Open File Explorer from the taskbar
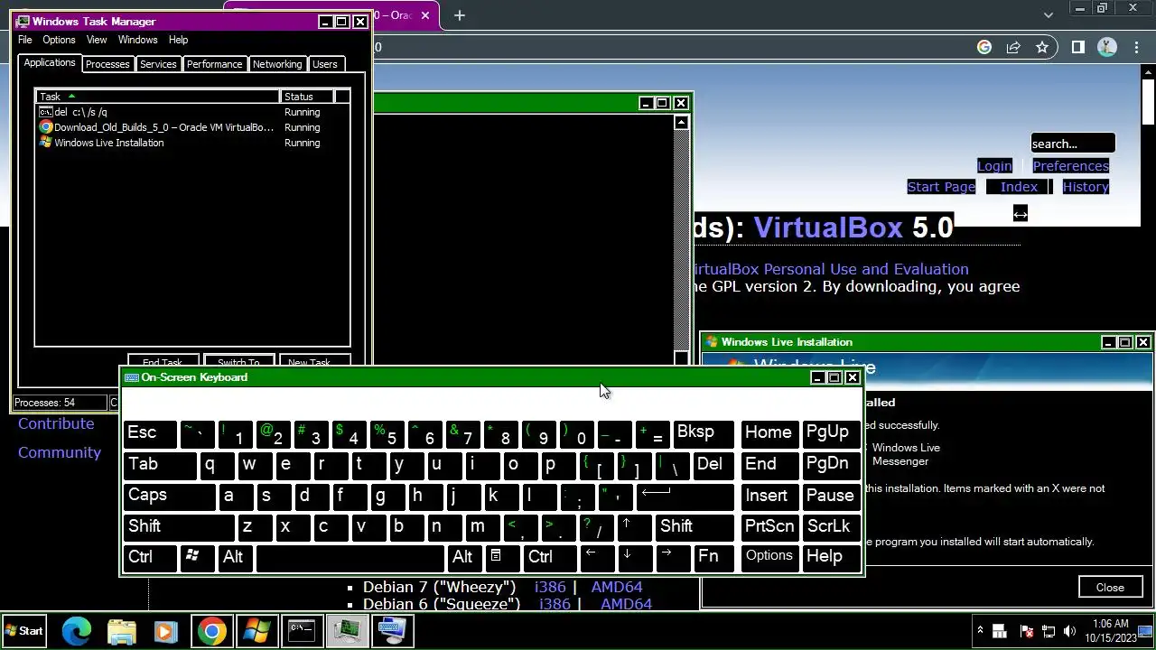 (122, 631)
